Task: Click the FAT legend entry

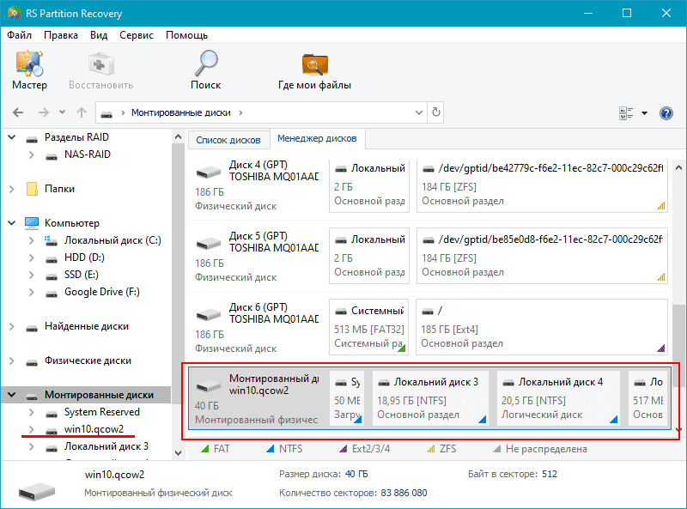Action: 216,449
